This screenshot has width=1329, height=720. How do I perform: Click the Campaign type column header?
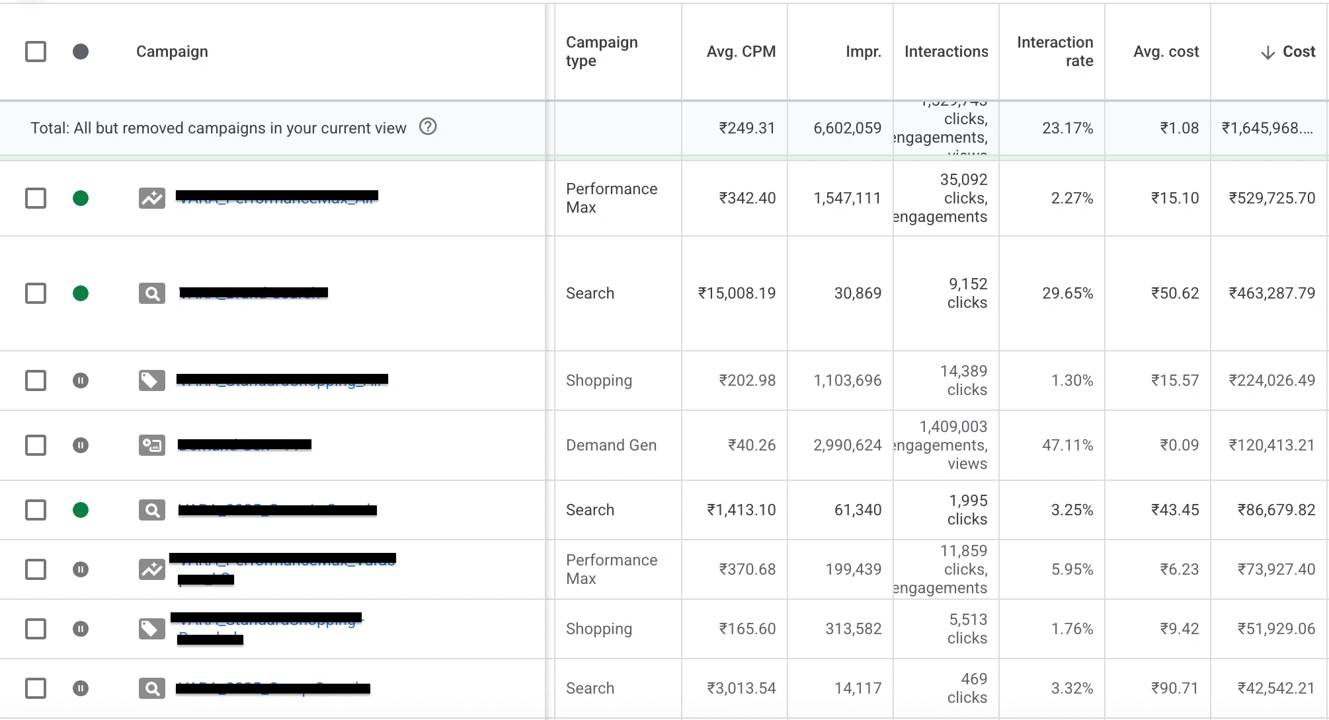[x=601, y=52]
